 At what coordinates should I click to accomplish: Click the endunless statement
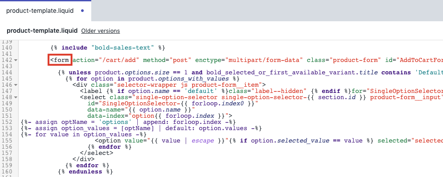pyautogui.click(x=85, y=172)
